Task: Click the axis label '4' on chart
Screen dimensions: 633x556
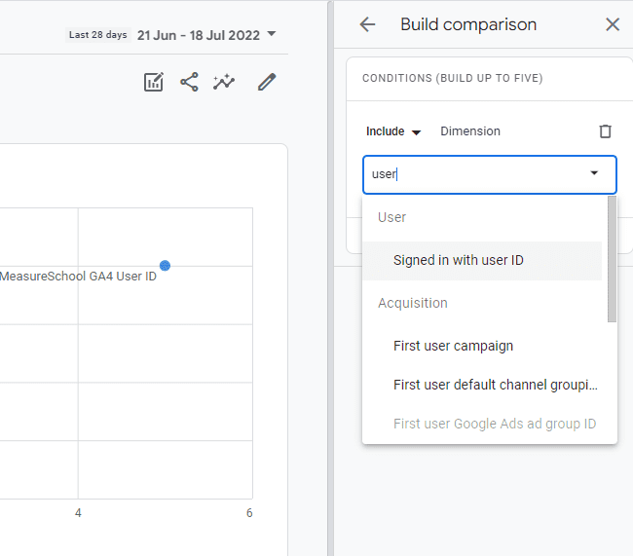Action: pos(78,513)
